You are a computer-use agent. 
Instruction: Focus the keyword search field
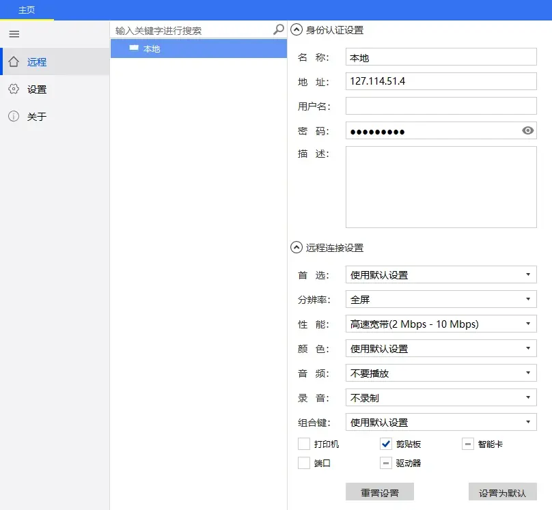coord(193,30)
